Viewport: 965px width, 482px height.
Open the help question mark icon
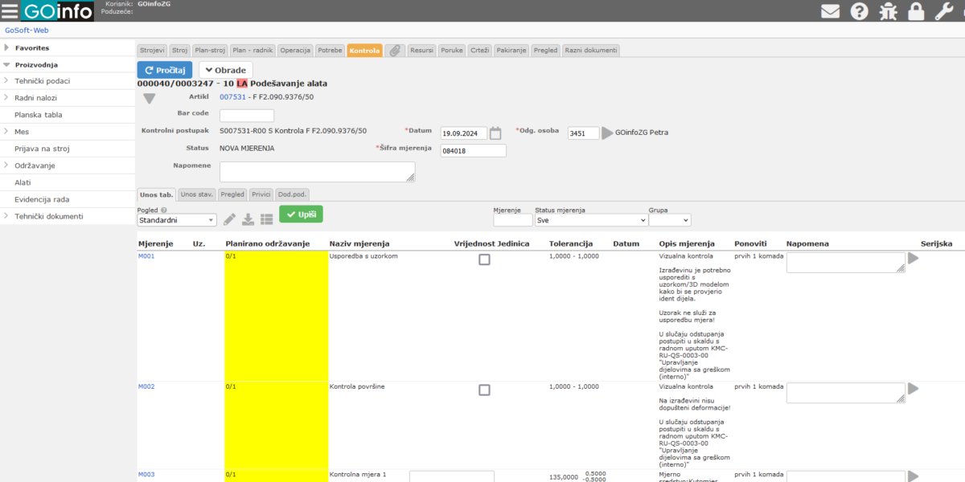click(x=860, y=11)
